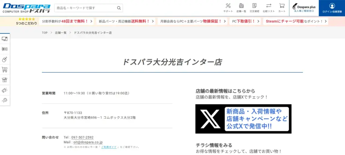
Task: Open the カート shopping cart icon
Action: click(282, 7)
